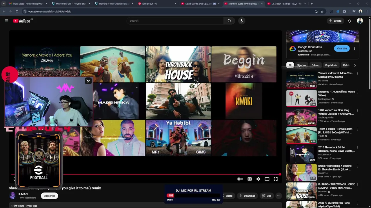Open Draganov TACH sidebar thumbnail
The width and height of the screenshot is (371, 208).
pyautogui.click(x=301, y=98)
